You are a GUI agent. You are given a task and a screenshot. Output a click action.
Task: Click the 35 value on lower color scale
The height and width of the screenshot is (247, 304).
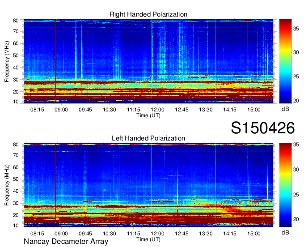(x=296, y=145)
